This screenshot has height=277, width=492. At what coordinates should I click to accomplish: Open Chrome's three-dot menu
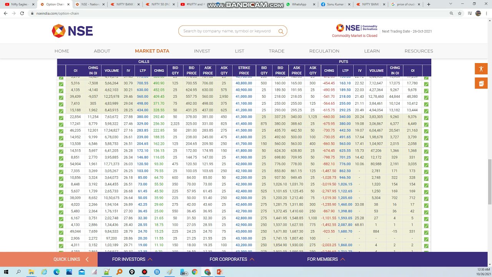click(487, 13)
